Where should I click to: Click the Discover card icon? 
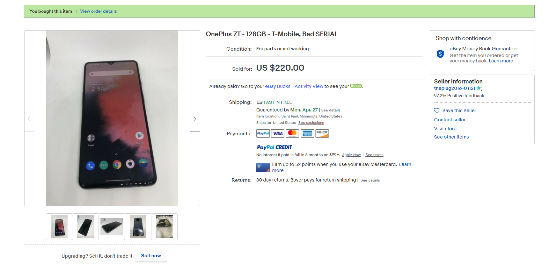point(322,133)
